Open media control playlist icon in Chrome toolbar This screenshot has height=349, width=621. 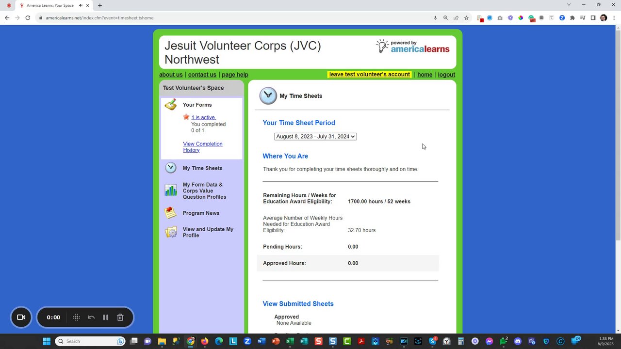pyautogui.click(x=583, y=18)
